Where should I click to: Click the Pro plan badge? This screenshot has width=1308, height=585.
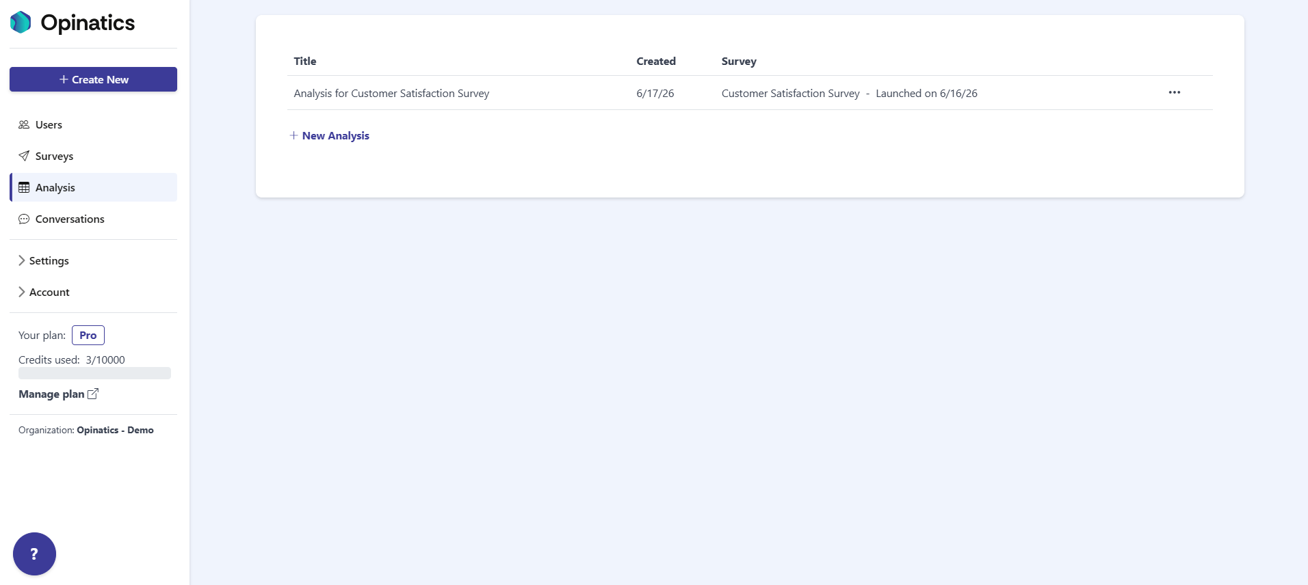pyautogui.click(x=88, y=335)
